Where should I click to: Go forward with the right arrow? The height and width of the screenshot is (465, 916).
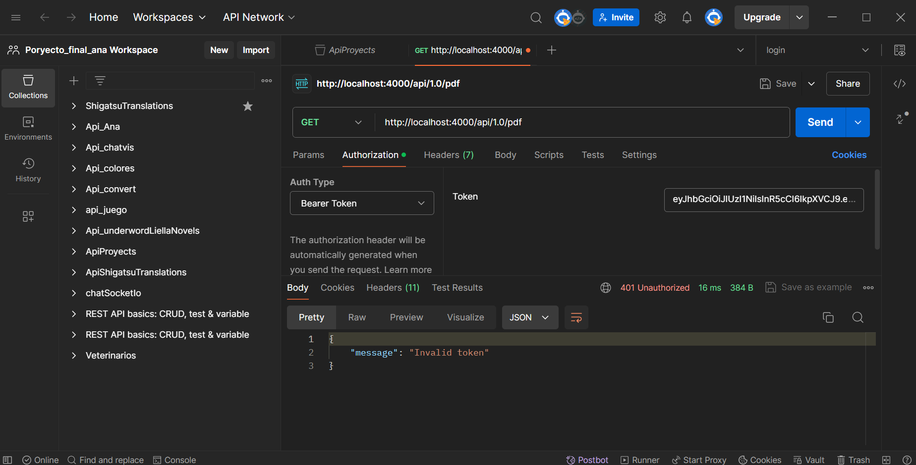point(71,17)
